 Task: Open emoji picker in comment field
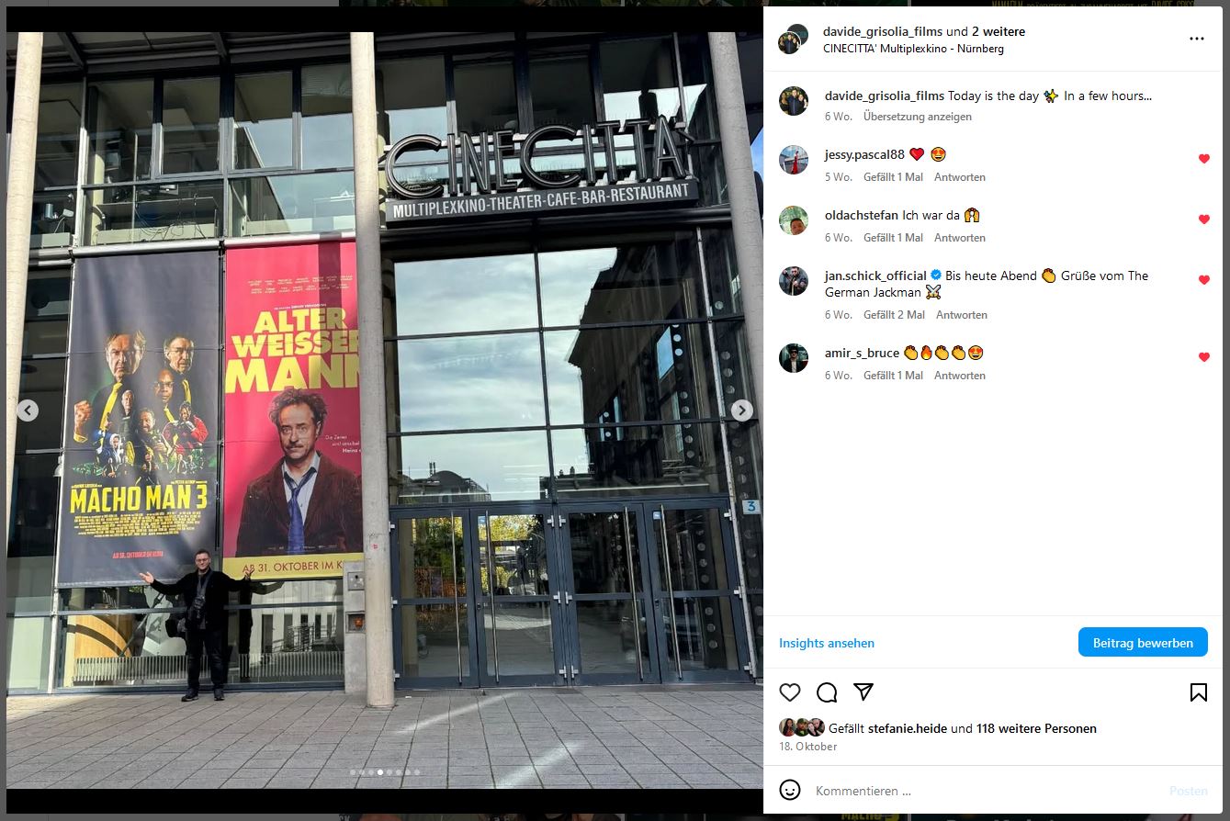[790, 790]
